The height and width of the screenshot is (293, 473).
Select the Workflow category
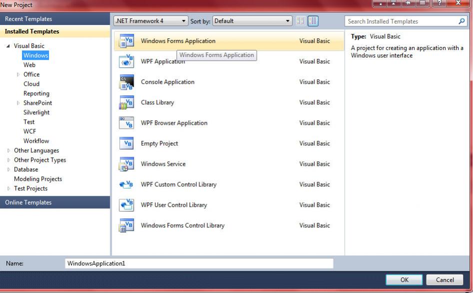point(36,141)
